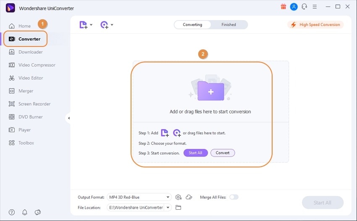
Task: Click the Wondershare UniConverter logo icon
Action: click(10, 8)
